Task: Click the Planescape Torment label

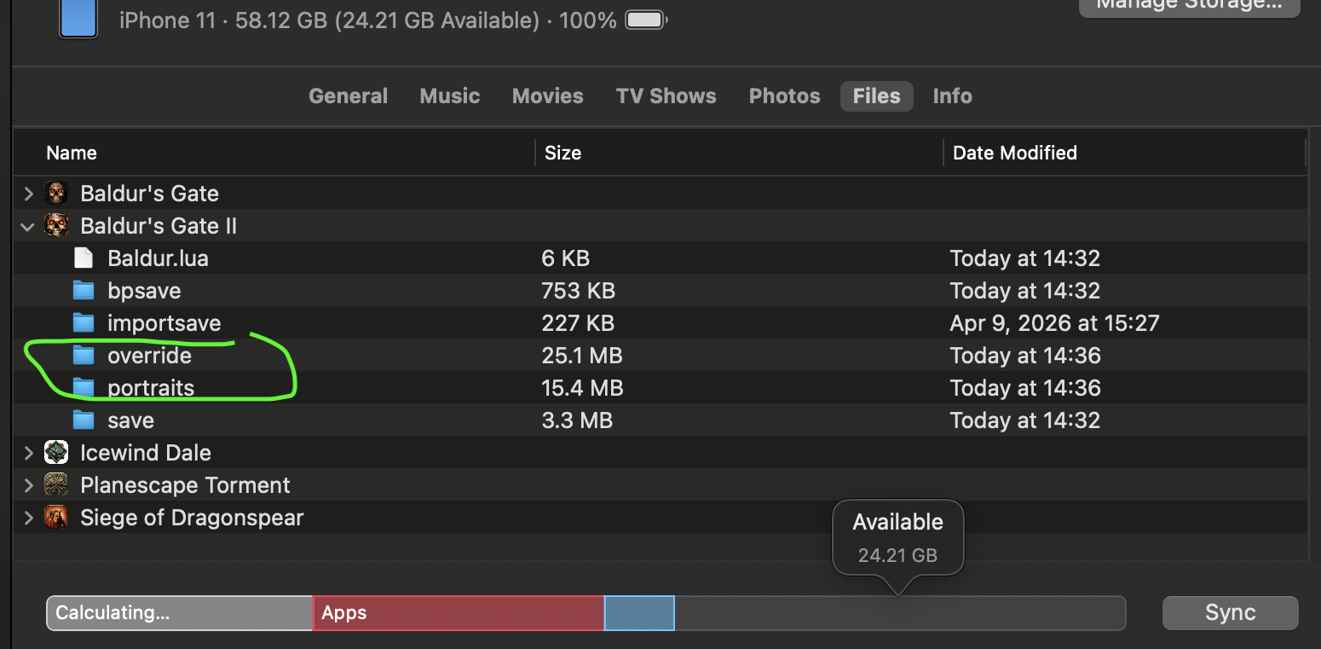Action: pyautogui.click(x=185, y=485)
